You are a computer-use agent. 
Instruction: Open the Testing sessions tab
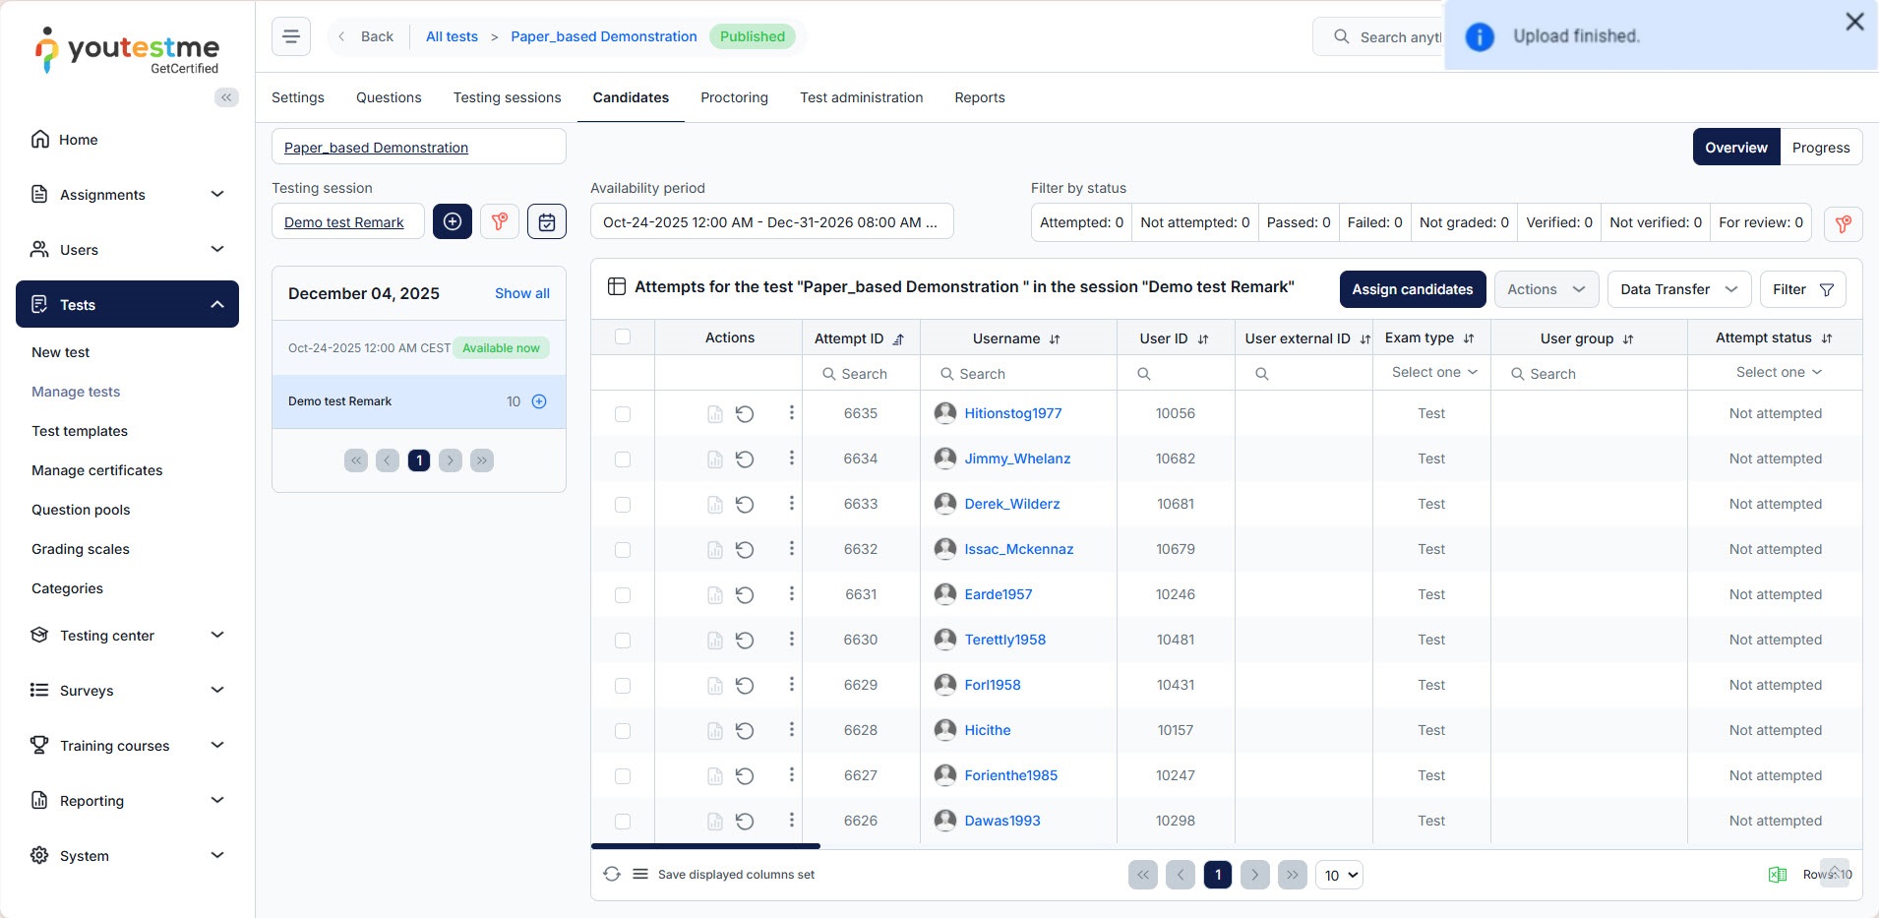pos(507,97)
